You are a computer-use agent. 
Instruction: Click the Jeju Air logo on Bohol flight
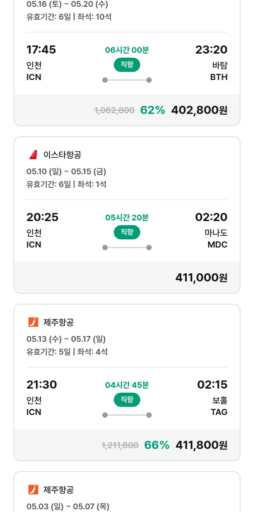33,322
